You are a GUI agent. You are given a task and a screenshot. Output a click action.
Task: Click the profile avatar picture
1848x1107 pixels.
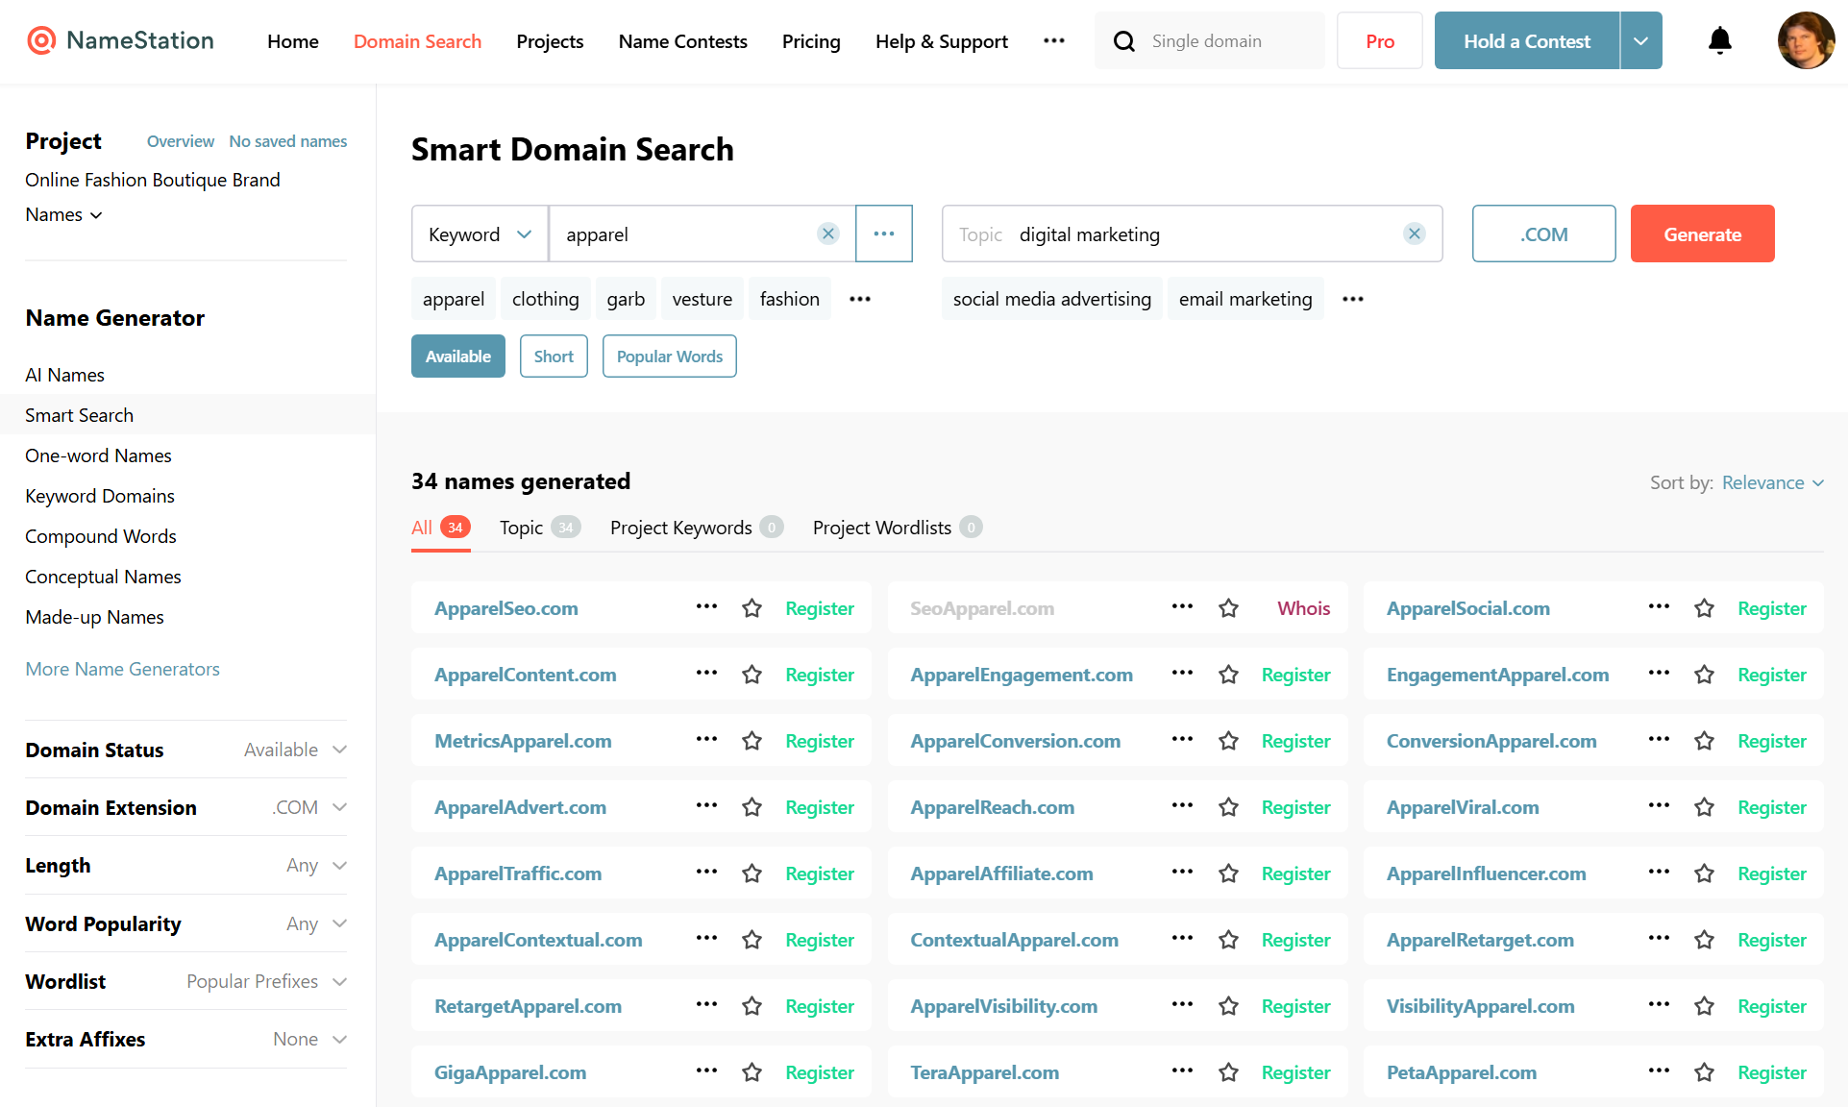pyautogui.click(x=1806, y=40)
